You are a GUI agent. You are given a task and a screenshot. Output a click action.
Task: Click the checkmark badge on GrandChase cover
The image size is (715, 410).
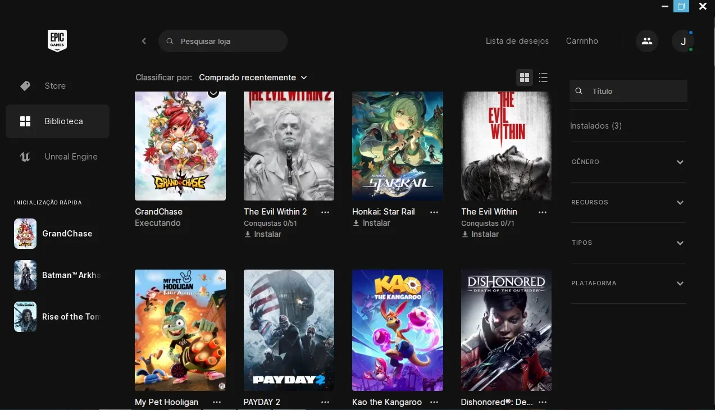pyautogui.click(x=213, y=93)
